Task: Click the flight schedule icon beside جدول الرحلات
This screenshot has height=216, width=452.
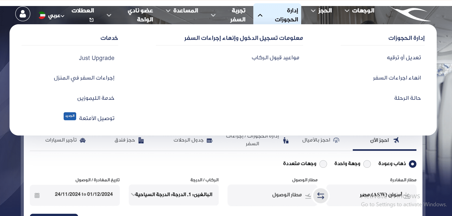Action: [x=210, y=140]
